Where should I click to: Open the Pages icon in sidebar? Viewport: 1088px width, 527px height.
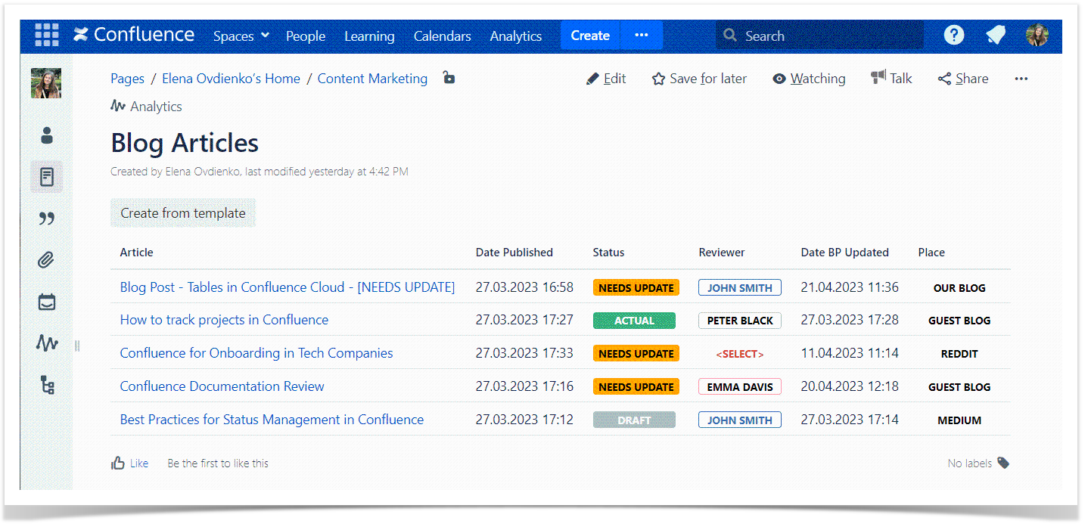[47, 178]
